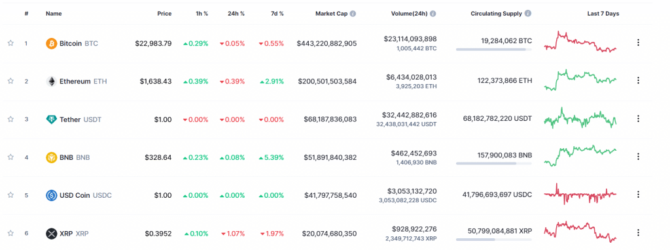Open the three-dot menu for Bitcoin
Viewport: 670px width, 250px height.
pyautogui.click(x=639, y=42)
